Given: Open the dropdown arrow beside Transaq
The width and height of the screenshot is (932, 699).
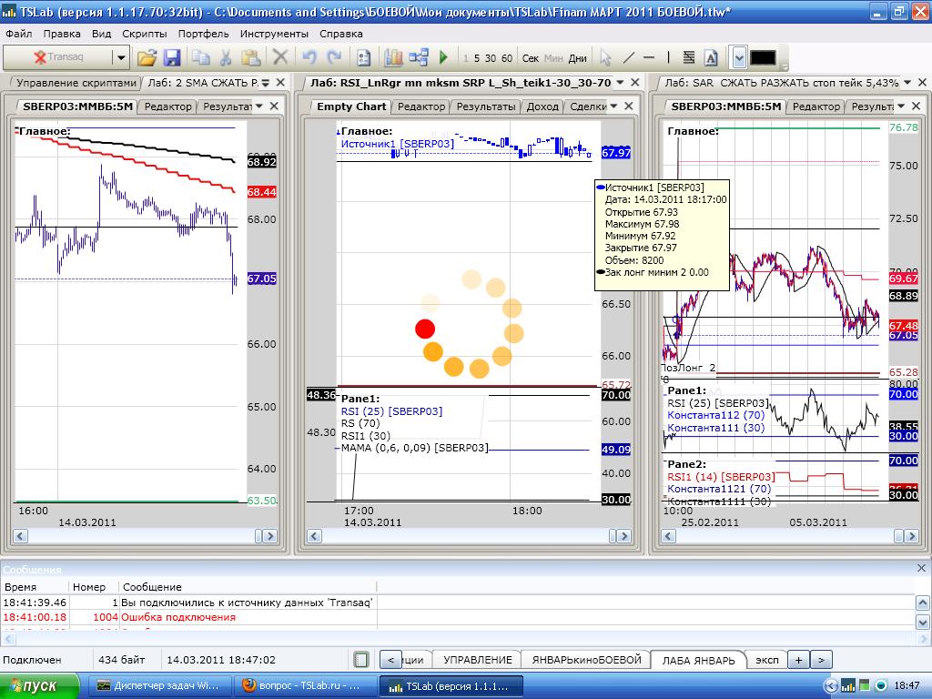Looking at the screenshot, I should tap(121, 57).
